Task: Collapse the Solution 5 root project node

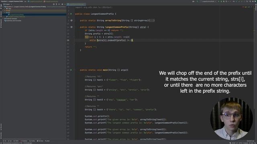Action: point(3,7)
